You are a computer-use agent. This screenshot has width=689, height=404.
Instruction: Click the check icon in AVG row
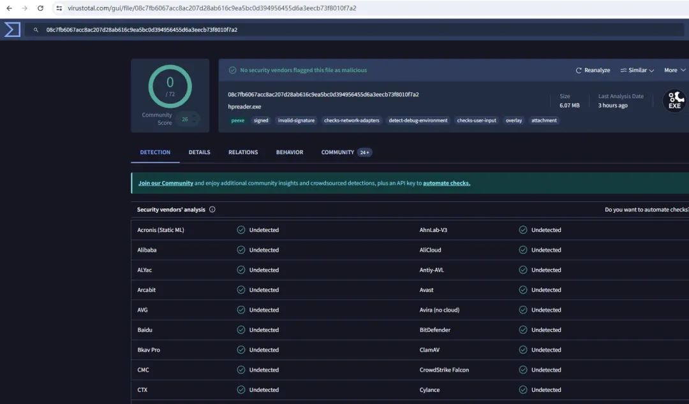241,310
